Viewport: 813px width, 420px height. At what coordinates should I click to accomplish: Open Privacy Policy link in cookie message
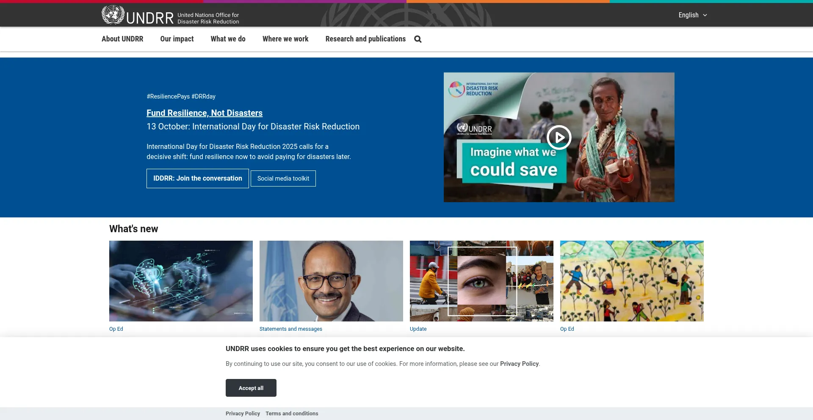click(x=519, y=364)
